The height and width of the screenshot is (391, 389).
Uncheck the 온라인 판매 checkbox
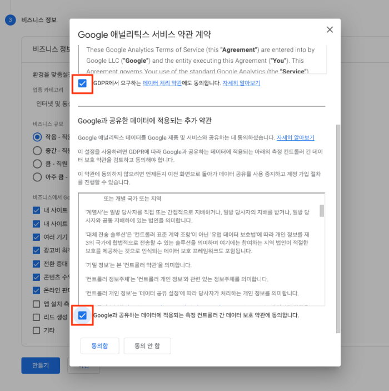pyautogui.click(x=36, y=290)
